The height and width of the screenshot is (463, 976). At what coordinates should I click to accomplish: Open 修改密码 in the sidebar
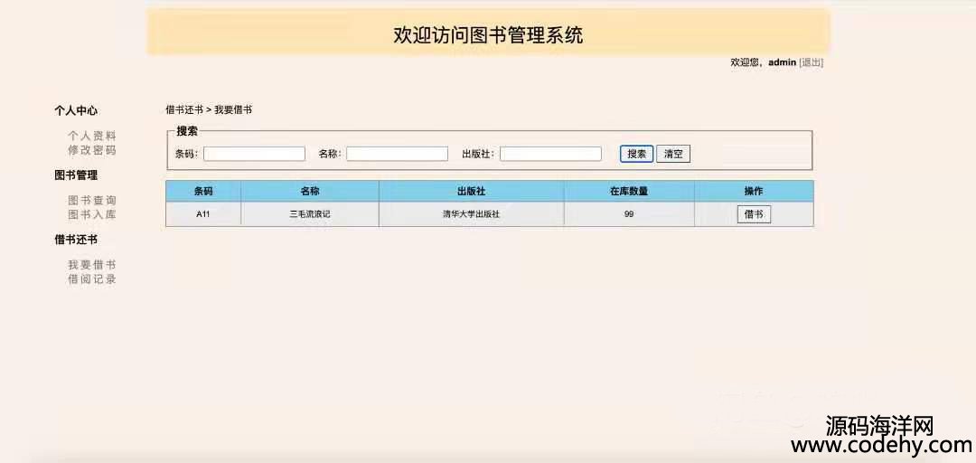[92, 150]
